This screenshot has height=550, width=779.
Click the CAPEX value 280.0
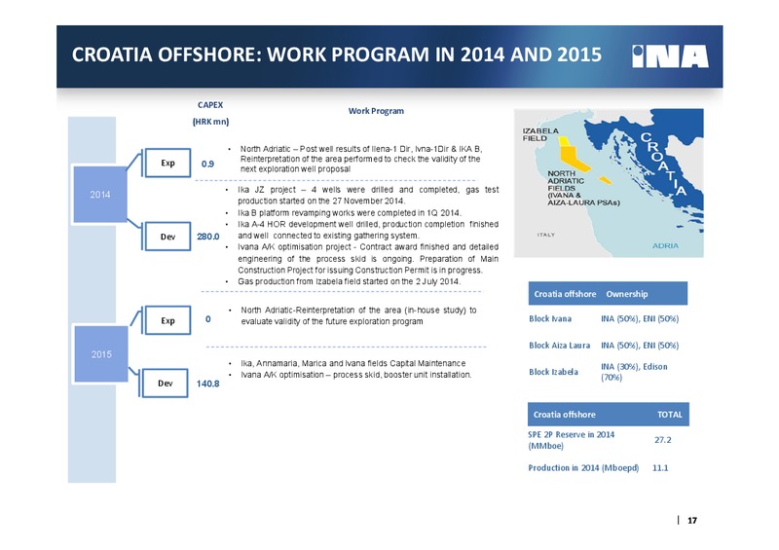(208, 237)
